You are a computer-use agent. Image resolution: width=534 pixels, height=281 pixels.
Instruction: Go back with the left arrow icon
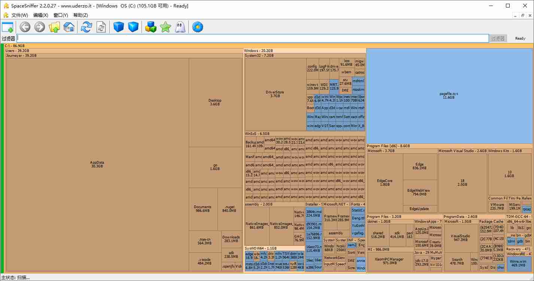pos(25,27)
